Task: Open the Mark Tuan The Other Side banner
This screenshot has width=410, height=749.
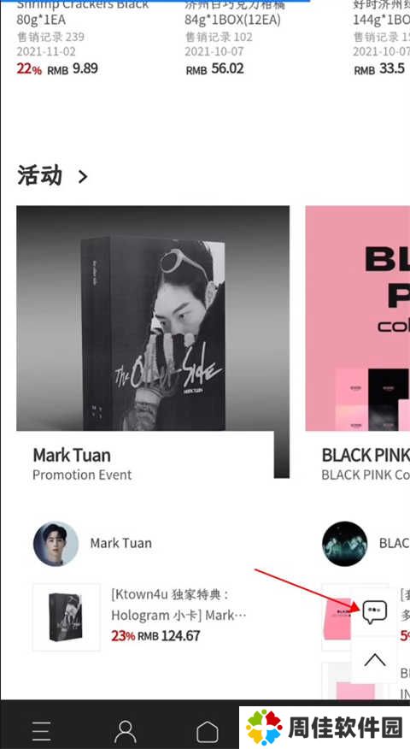Action: (x=153, y=318)
